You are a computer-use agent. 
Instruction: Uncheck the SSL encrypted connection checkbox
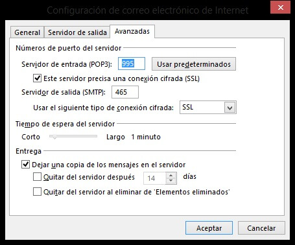[x=37, y=78]
